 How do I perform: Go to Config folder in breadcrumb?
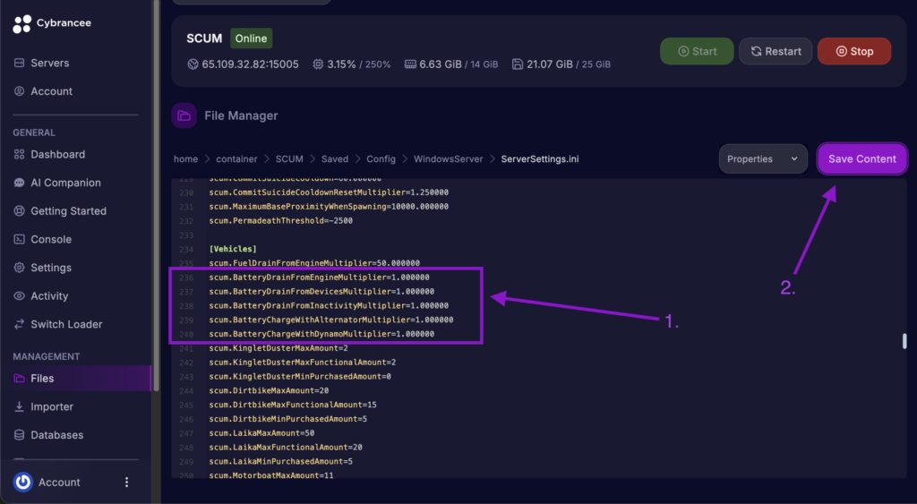point(381,159)
